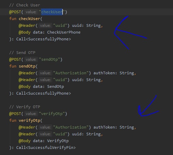Click authToken parameter in sendOtp function
This screenshot has height=155, width=173.
tap(104, 73)
